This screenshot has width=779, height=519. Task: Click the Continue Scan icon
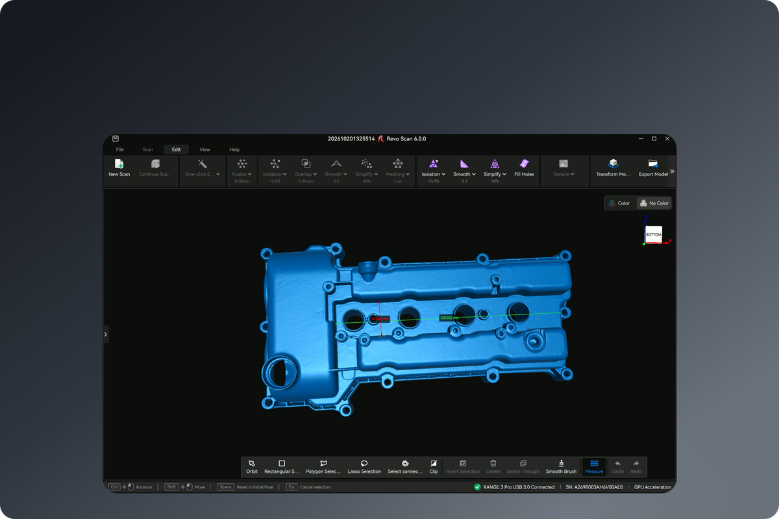pyautogui.click(x=155, y=164)
